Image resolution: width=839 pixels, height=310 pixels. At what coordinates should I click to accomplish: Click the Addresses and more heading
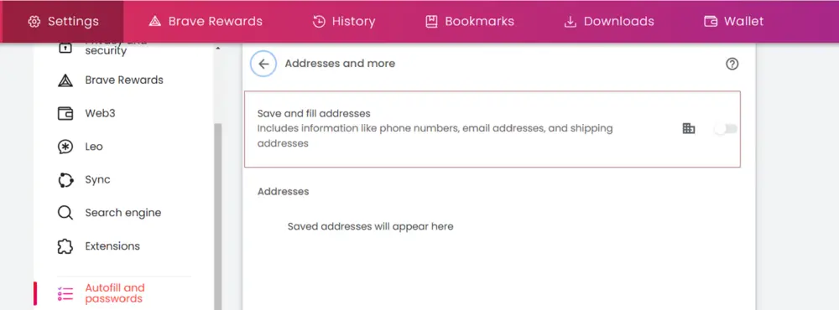[x=340, y=64]
